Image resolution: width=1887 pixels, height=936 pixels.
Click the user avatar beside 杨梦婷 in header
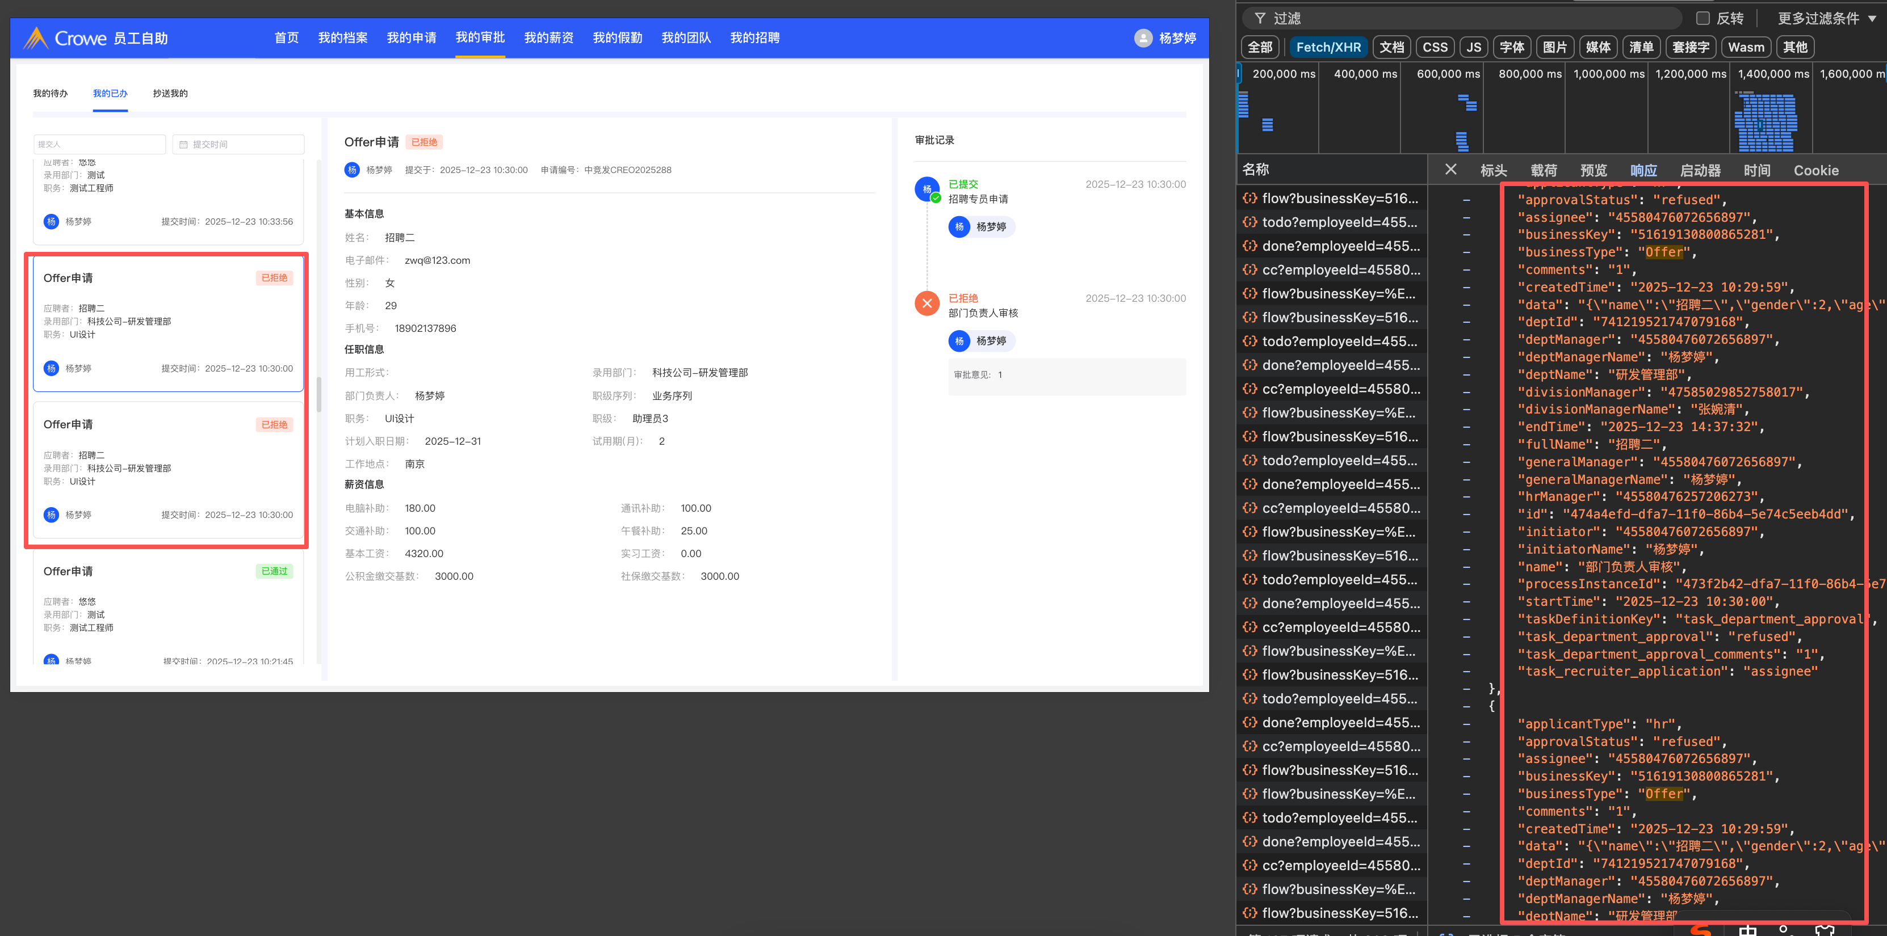click(1143, 38)
